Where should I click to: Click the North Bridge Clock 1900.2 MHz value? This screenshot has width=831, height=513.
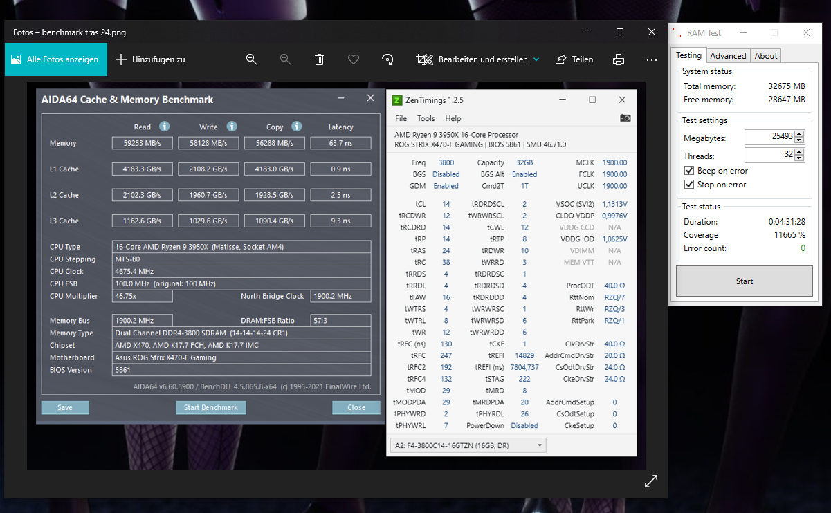pos(340,296)
